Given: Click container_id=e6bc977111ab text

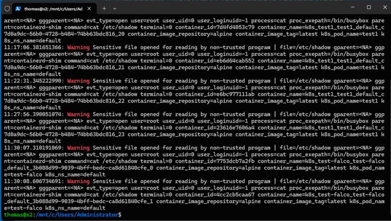Looking at the screenshot, I should 215,94.
